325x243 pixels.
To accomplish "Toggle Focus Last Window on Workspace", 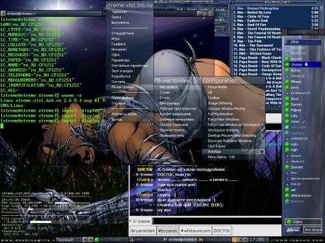I will tap(233, 124).
